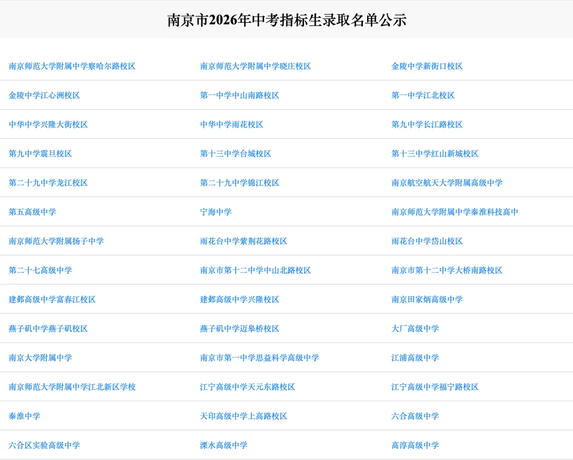Select 第二十九中学龙江校区 link
This screenshot has width=573, height=460.
[x=48, y=183]
